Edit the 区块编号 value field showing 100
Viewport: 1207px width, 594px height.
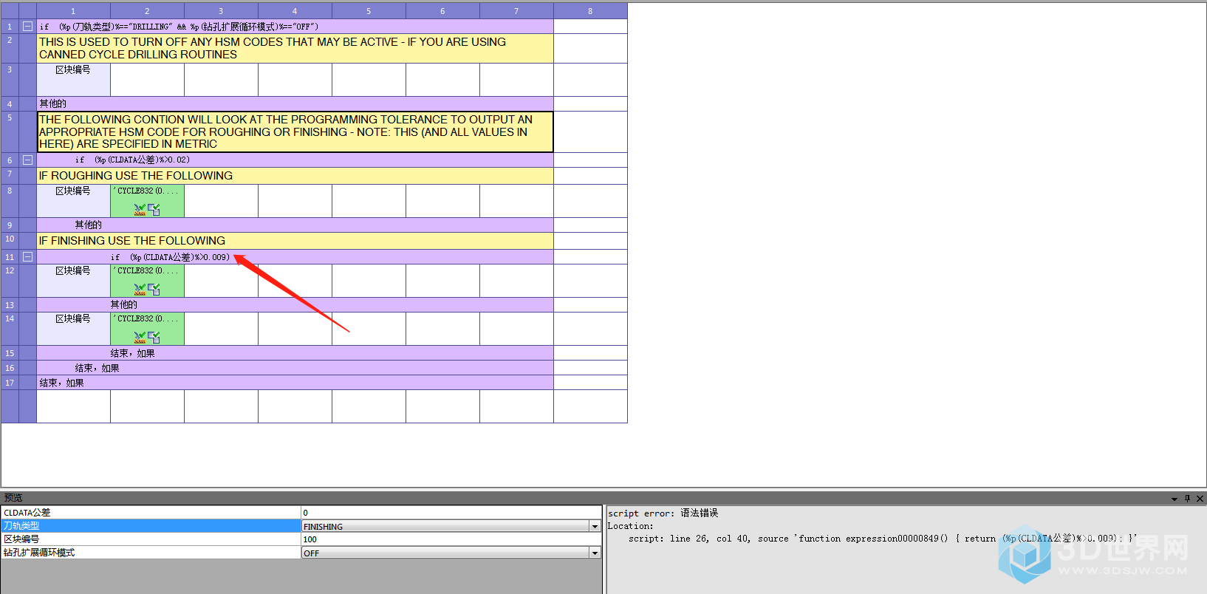[451, 539]
